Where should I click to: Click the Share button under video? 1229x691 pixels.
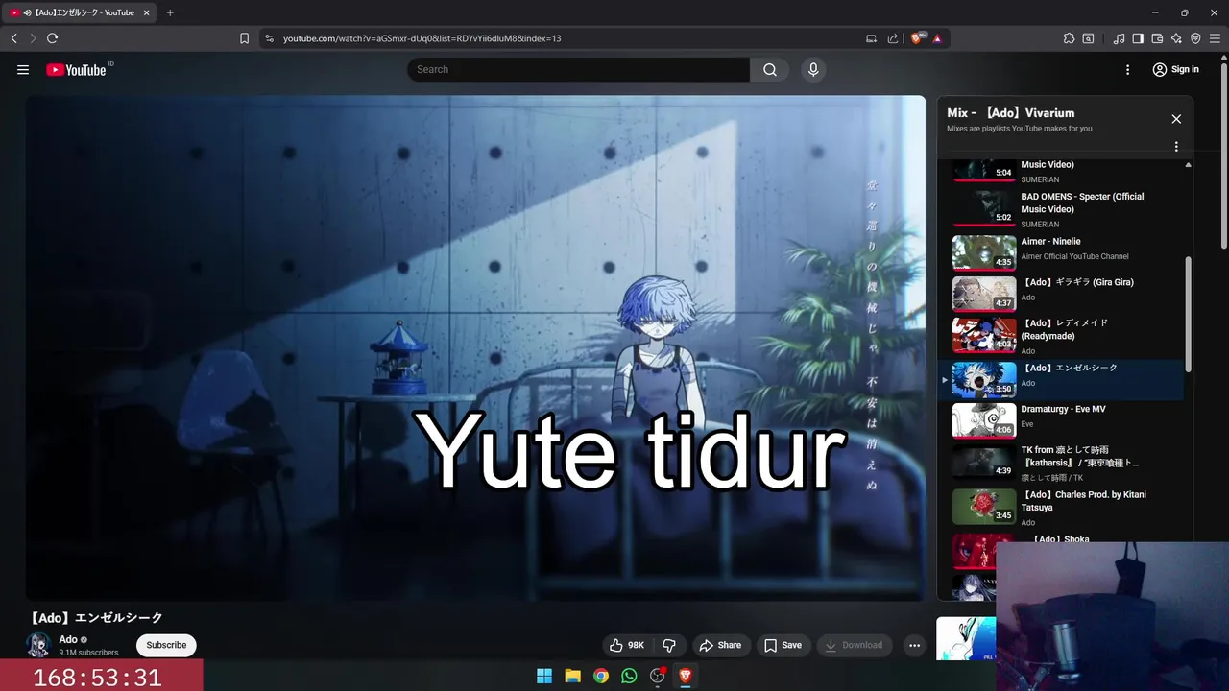point(720,645)
